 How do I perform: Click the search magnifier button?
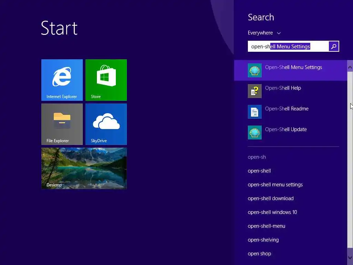tap(334, 46)
